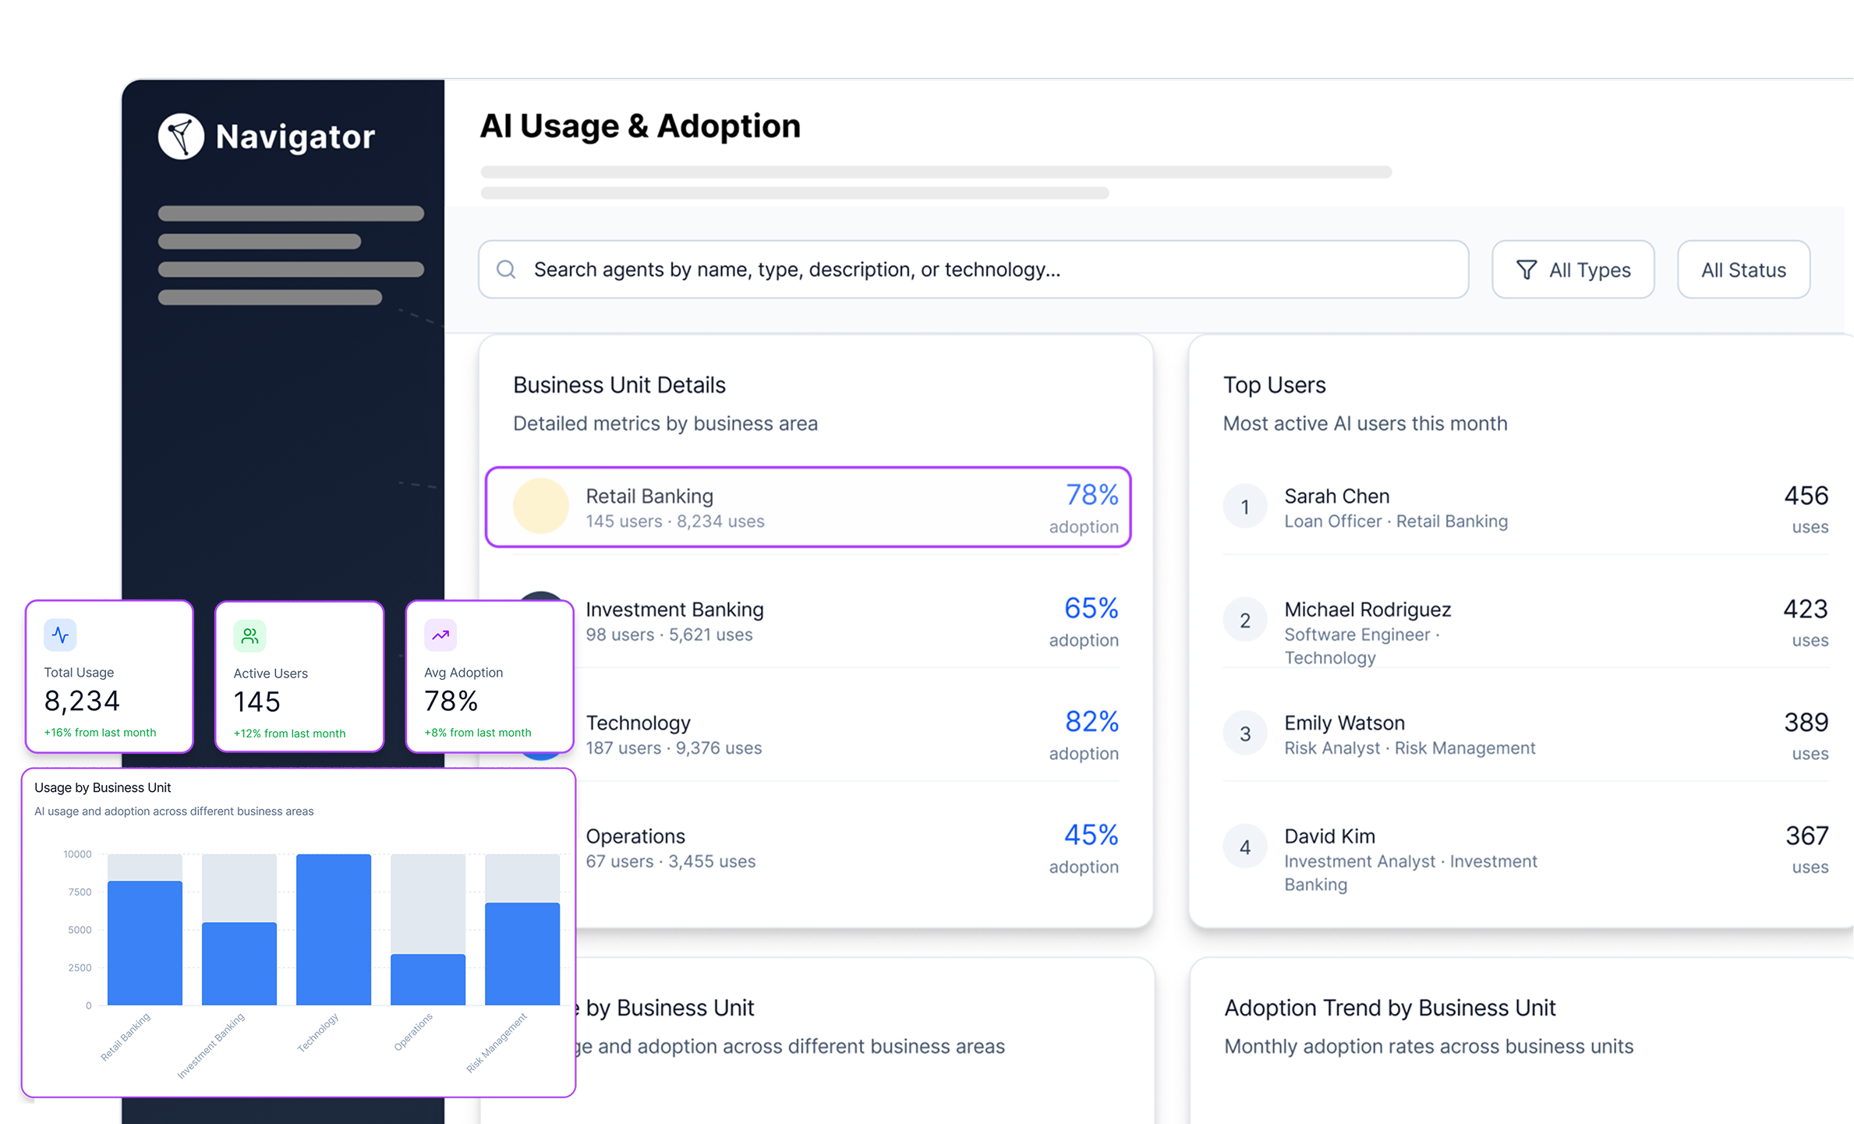1854x1124 pixels.
Task: Open the All Types filter dropdown
Action: 1573,270
